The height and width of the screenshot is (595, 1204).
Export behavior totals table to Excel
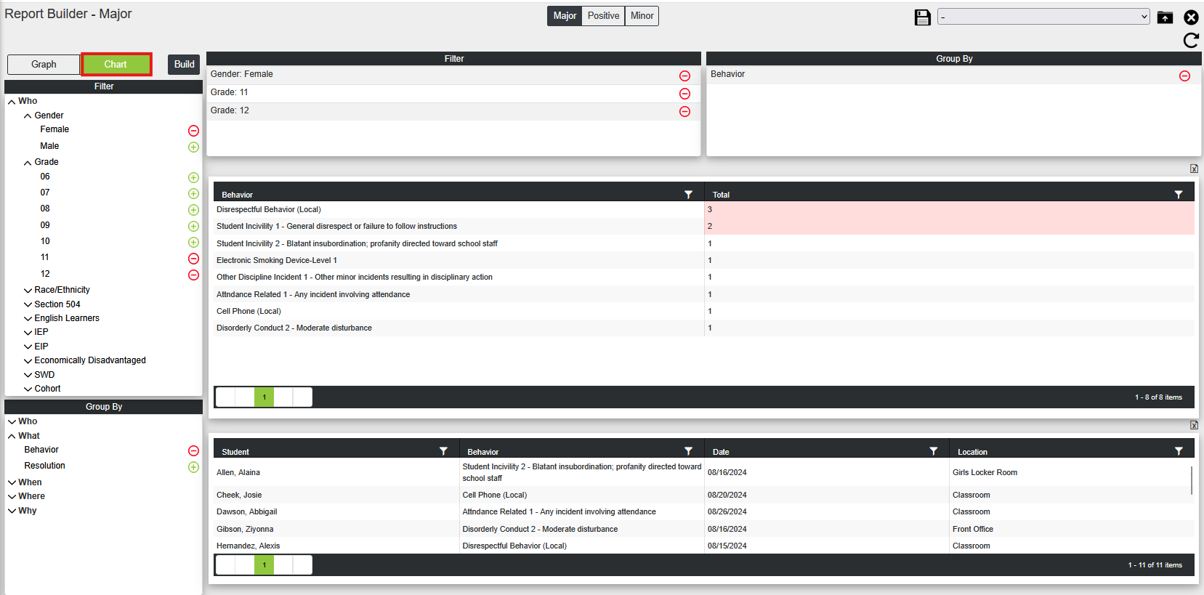(x=1194, y=169)
